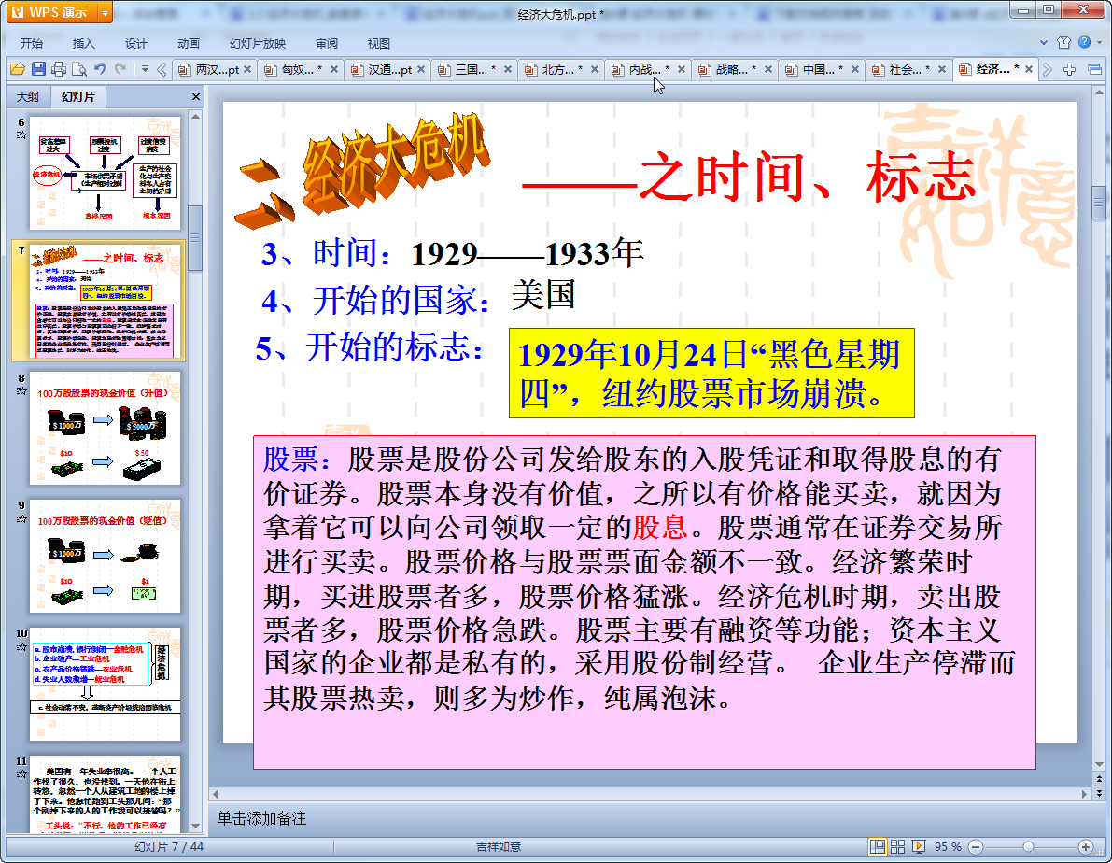Close the 匈奴... document tab
1112x863 pixels.
(334, 69)
